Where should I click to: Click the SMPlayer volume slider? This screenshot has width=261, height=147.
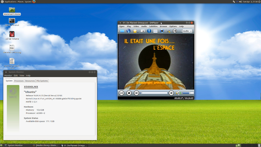pyautogui.click(x=188, y=93)
